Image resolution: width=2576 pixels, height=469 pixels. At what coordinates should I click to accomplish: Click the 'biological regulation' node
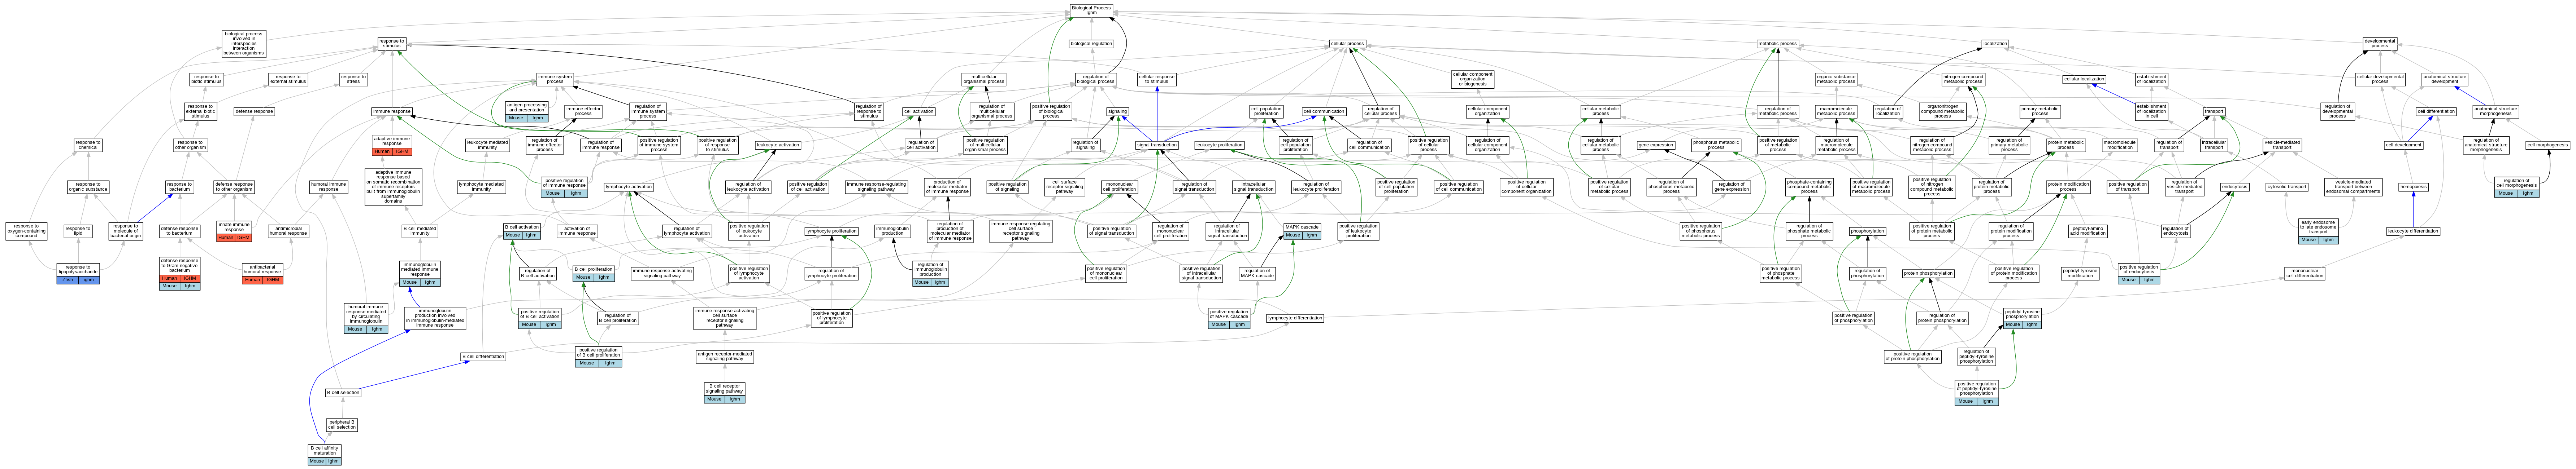pos(1091,44)
